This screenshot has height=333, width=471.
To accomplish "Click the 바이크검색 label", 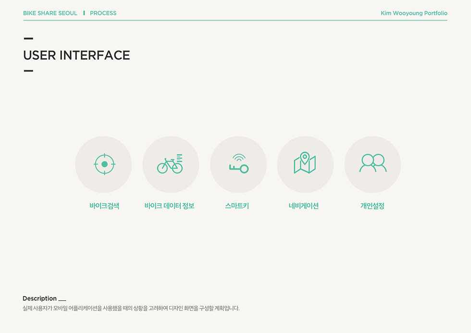I will [104, 206].
